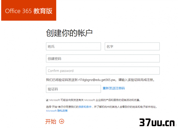The width and height of the screenshot is (178, 129).
Task: Click the 重新发送注册码 resend link
Action: tap(114, 88)
